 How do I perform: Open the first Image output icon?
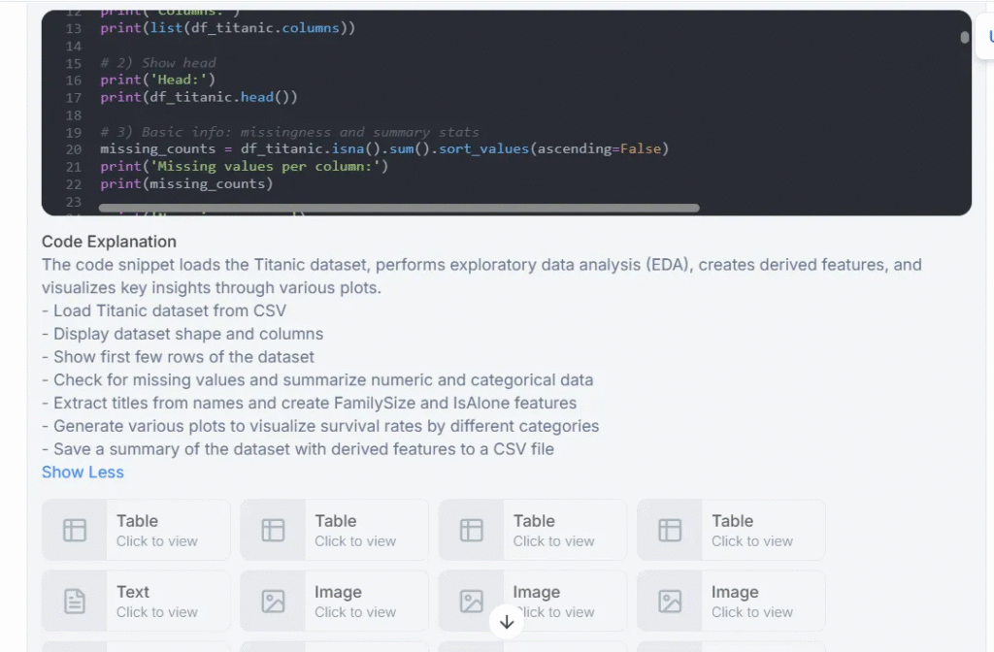point(273,602)
